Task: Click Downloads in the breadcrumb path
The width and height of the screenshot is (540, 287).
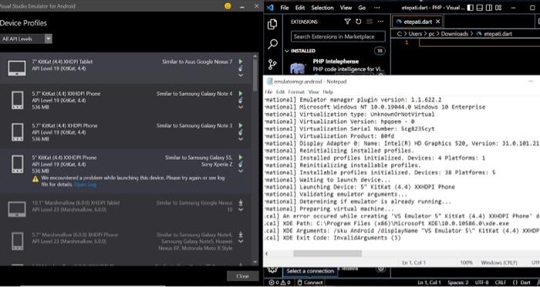Action: point(454,34)
